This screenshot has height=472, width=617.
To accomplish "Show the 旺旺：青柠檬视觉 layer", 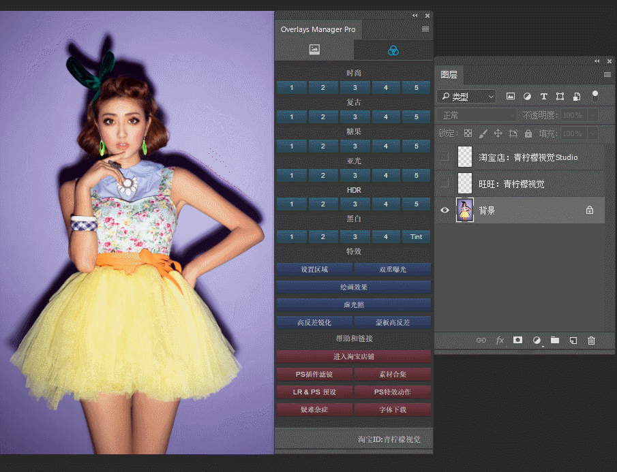I will [x=445, y=184].
